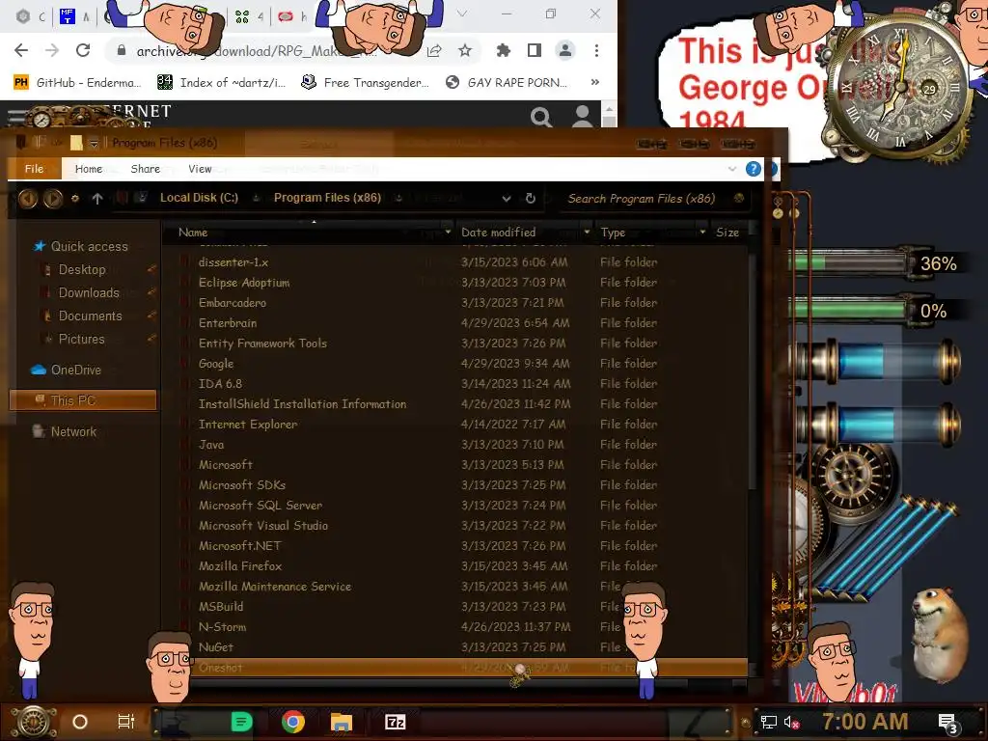Viewport: 988px width, 741px height.
Task: Expand the Explorer ribbon with the chevron
Action: coord(731,169)
